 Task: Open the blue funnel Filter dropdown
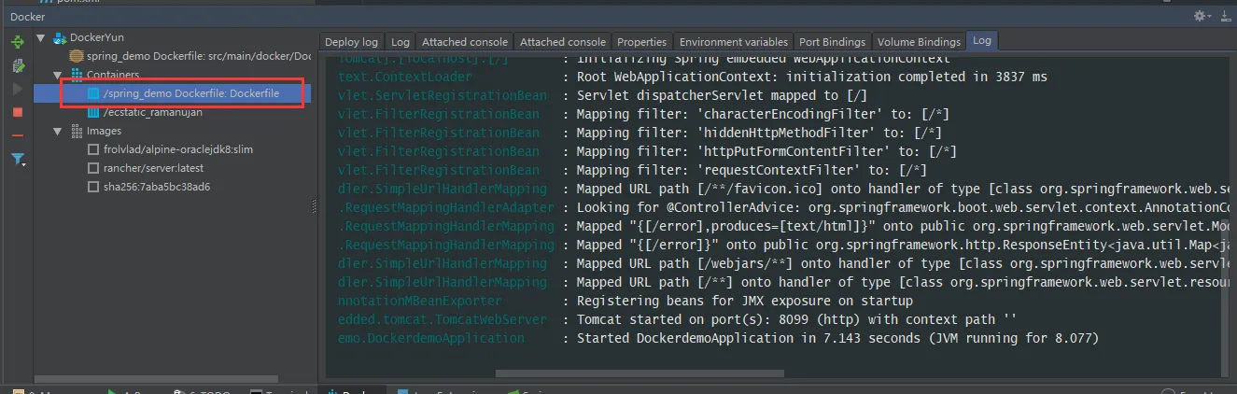[18, 160]
